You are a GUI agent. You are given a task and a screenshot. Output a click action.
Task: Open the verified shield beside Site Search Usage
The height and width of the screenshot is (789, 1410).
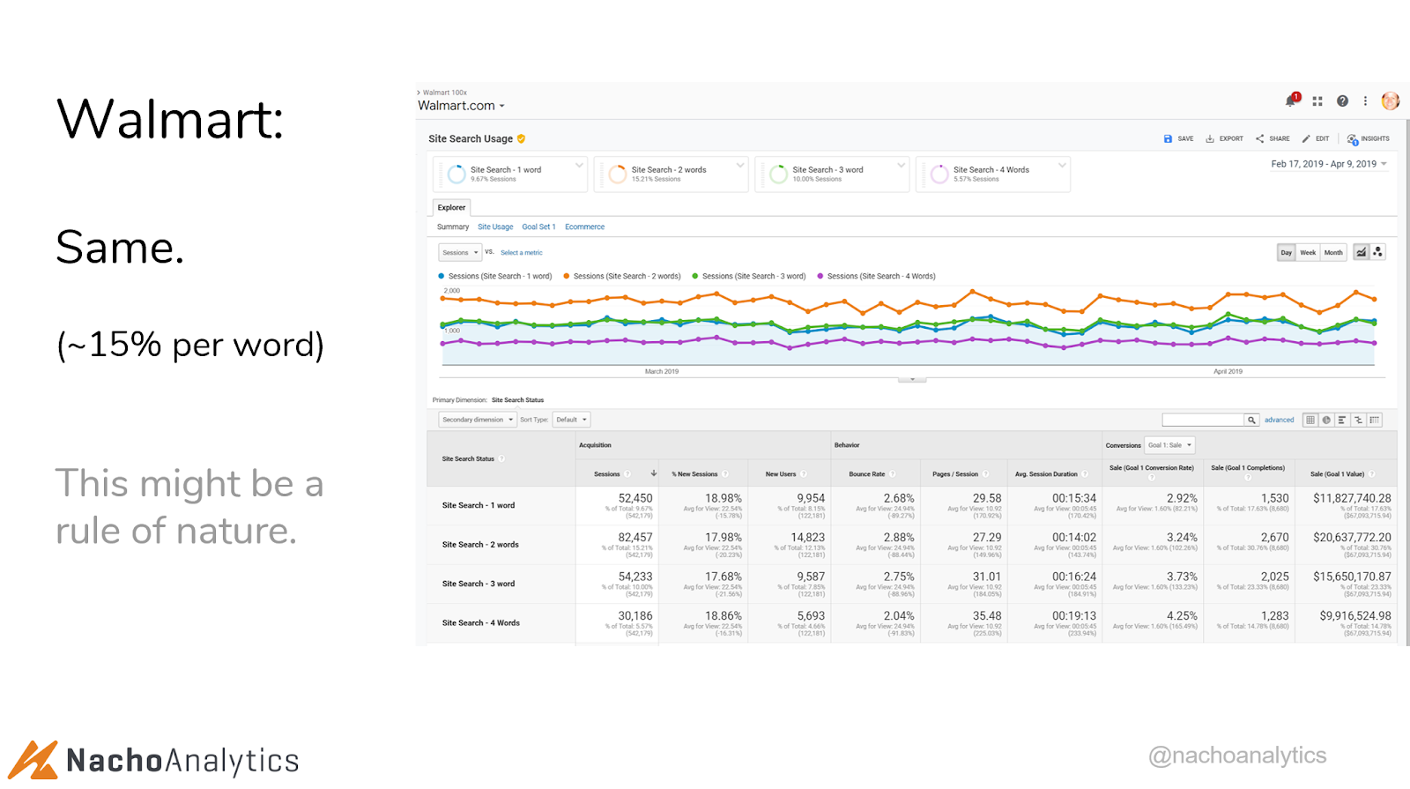tap(522, 139)
